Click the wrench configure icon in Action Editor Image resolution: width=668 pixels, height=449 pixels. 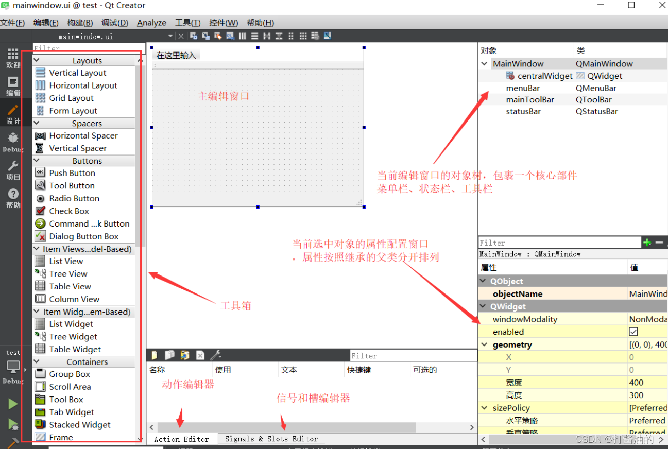pos(214,355)
